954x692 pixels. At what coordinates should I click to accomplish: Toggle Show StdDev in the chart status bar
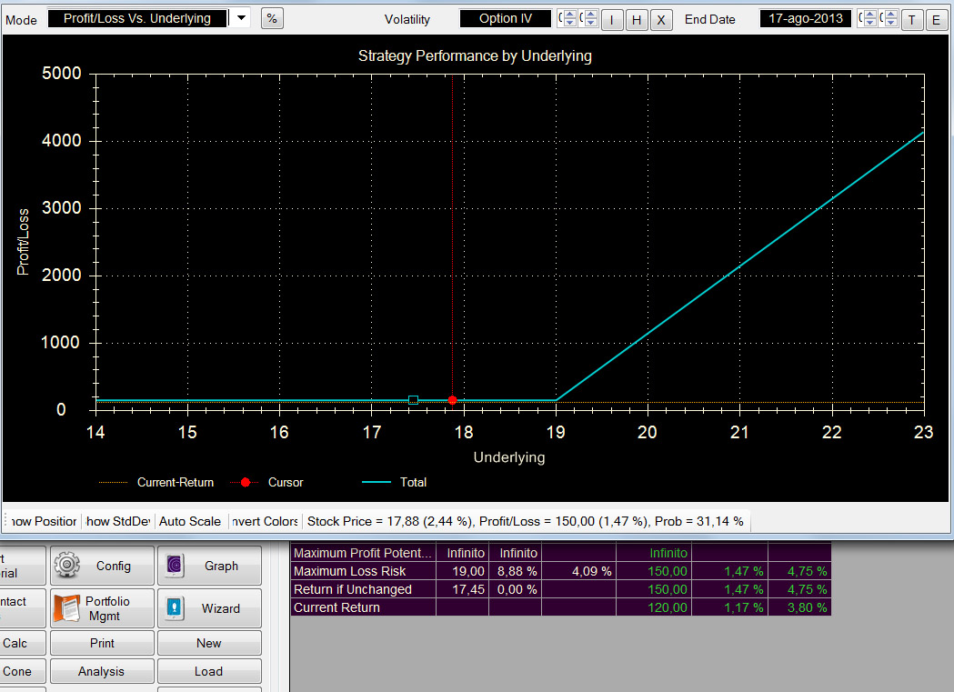coord(118,521)
